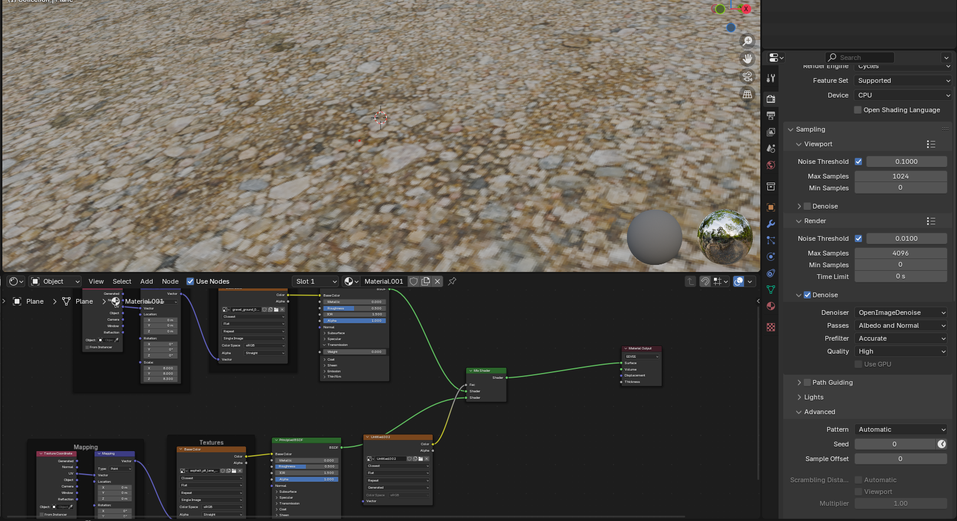Open the Particles properties tab
This screenshot has width=957, height=521.
tap(771, 240)
